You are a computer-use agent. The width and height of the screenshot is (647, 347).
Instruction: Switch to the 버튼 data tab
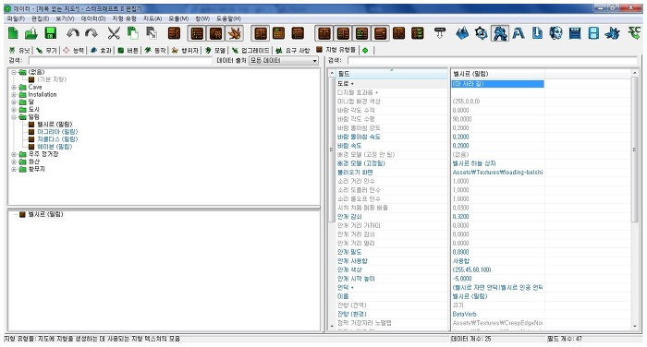pos(128,50)
